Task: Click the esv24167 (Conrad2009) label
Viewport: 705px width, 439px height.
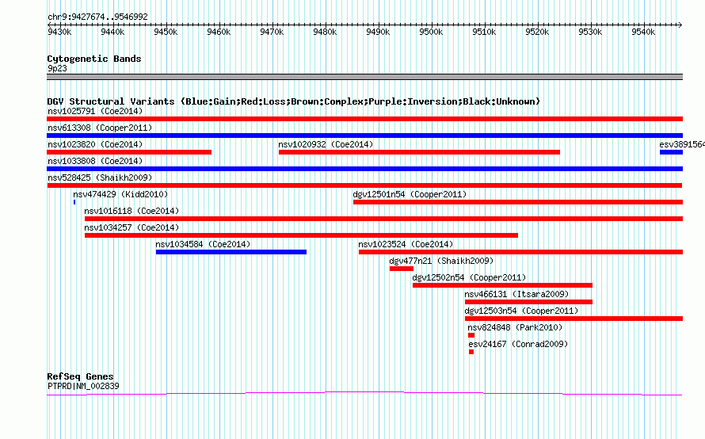Action: (x=518, y=344)
